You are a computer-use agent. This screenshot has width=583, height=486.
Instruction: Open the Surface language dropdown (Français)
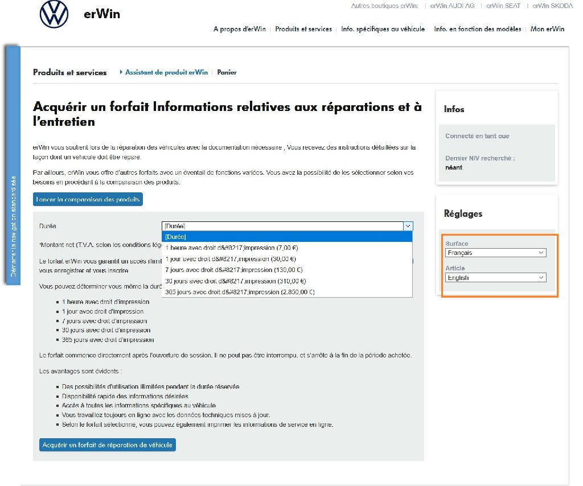pos(496,253)
